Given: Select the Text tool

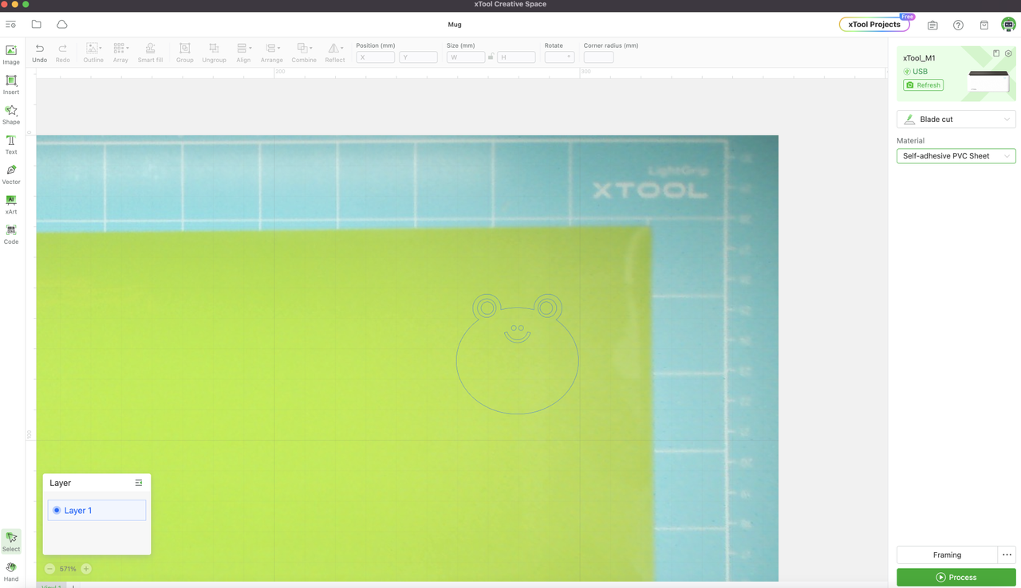Looking at the screenshot, I should 11,144.
